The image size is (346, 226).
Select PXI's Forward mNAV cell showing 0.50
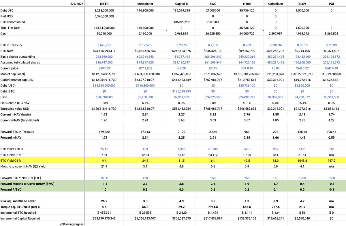pos(331,138)
